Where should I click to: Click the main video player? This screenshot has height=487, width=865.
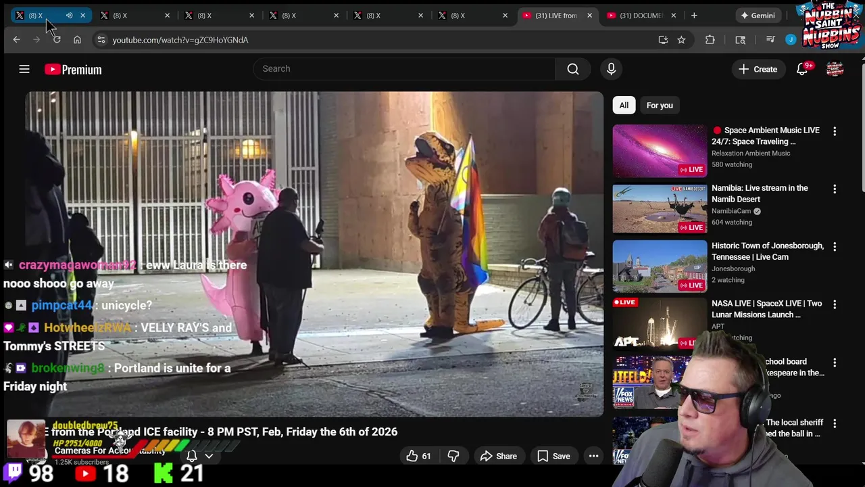[314, 254]
